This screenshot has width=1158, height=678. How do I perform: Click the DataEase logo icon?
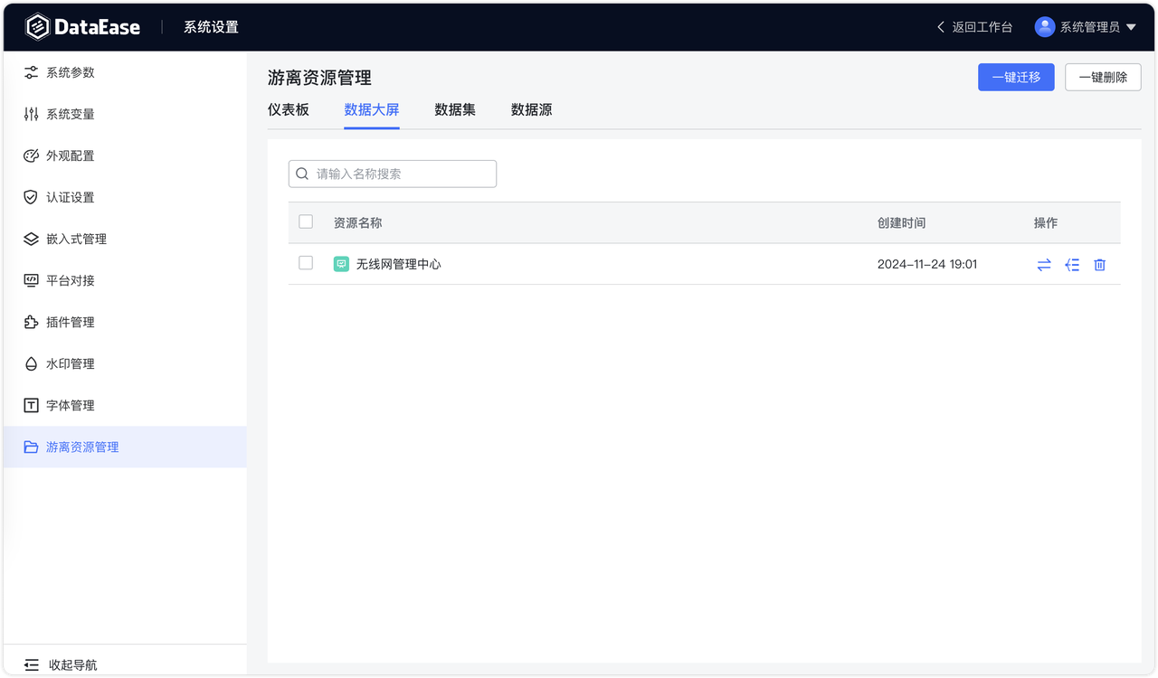[x=37, y=27]
